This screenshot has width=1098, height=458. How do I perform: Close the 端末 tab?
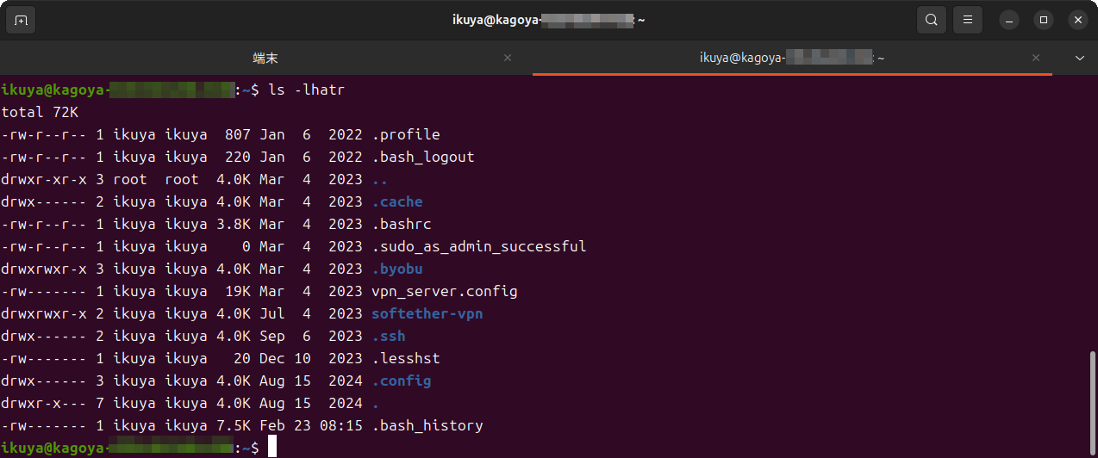tap(508, 58)
